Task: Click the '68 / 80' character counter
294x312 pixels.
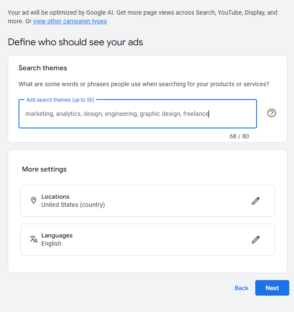Action: [x=239, y=136]
